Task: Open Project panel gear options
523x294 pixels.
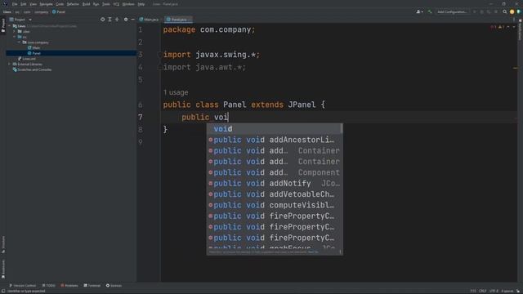Action: (126, 20)
